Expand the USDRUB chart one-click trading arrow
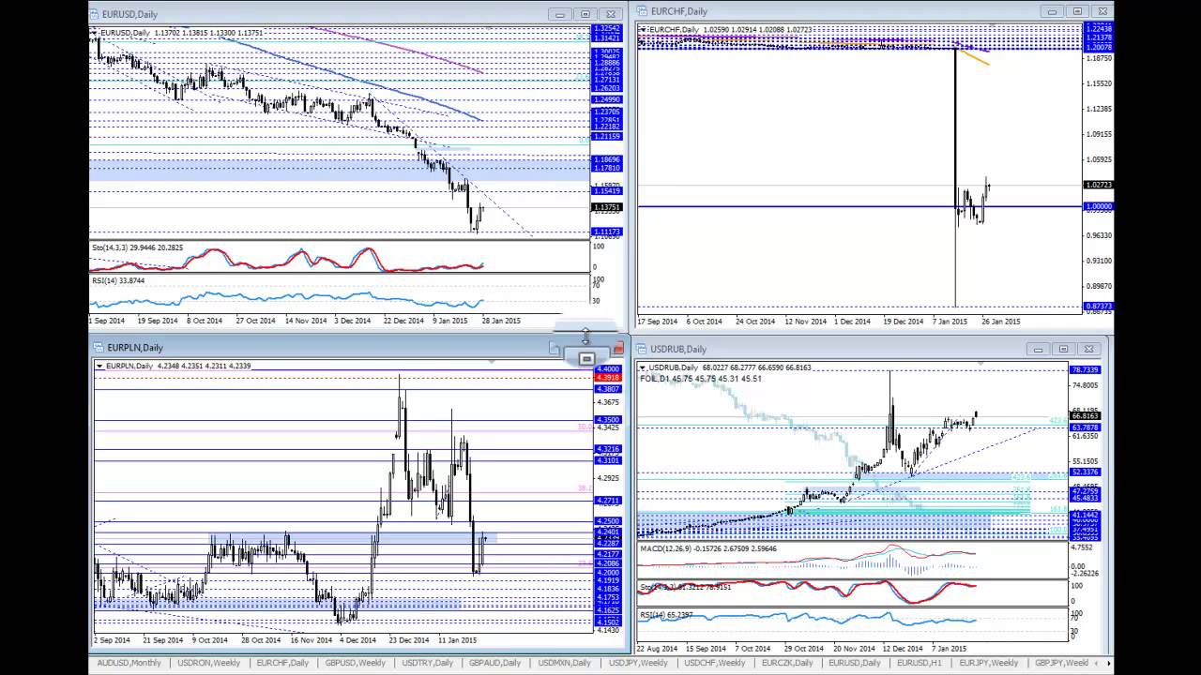This screenshot has width=1201, height=675. 644,368
